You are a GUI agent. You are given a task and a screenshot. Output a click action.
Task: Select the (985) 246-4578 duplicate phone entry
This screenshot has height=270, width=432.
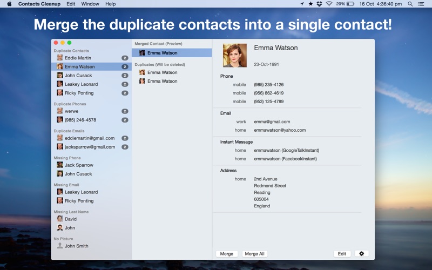coord(91,120)
